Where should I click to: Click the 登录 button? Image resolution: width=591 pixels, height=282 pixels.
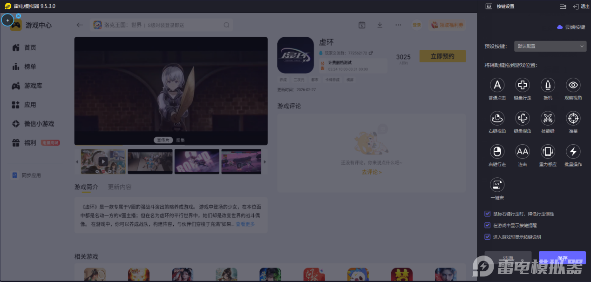416,25
